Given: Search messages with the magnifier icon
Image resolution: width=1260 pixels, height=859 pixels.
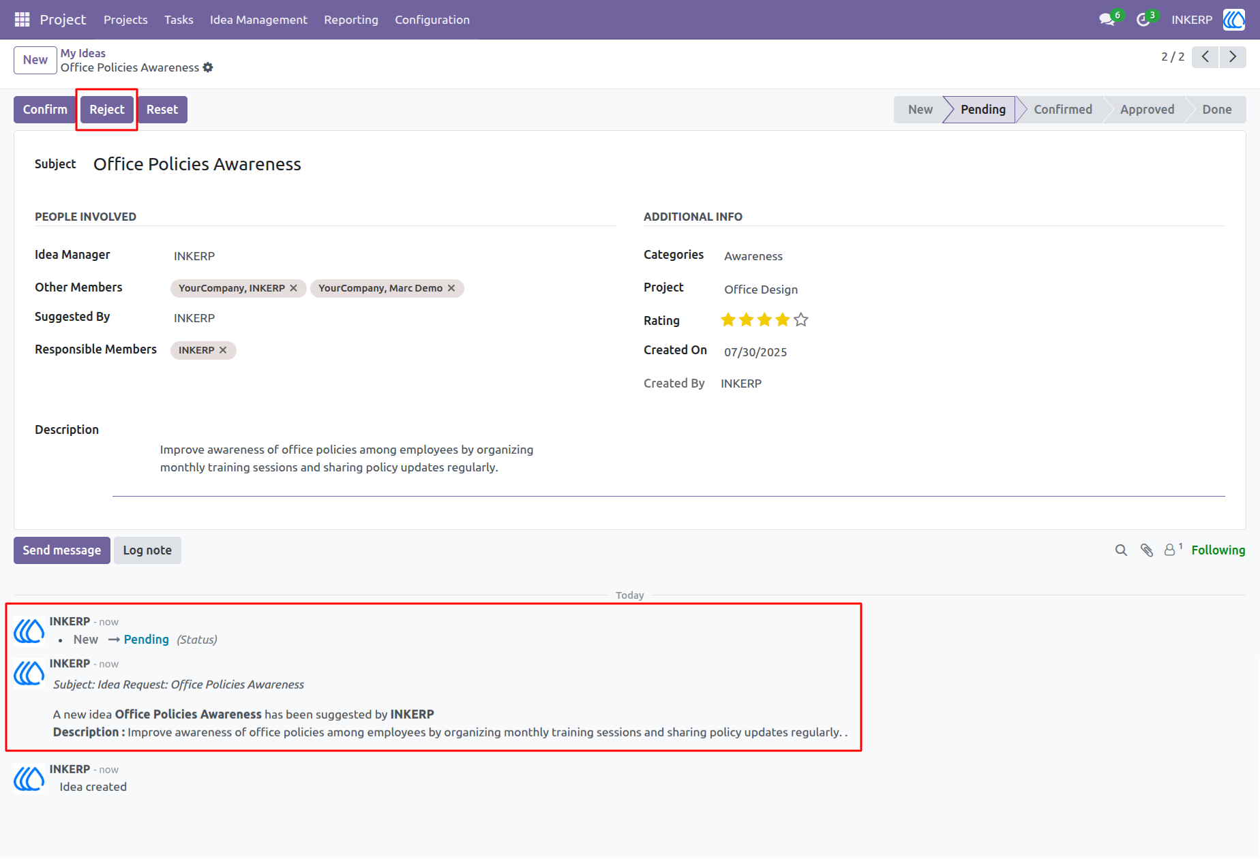Looking at the screenshot, I should pos(1121,550).
